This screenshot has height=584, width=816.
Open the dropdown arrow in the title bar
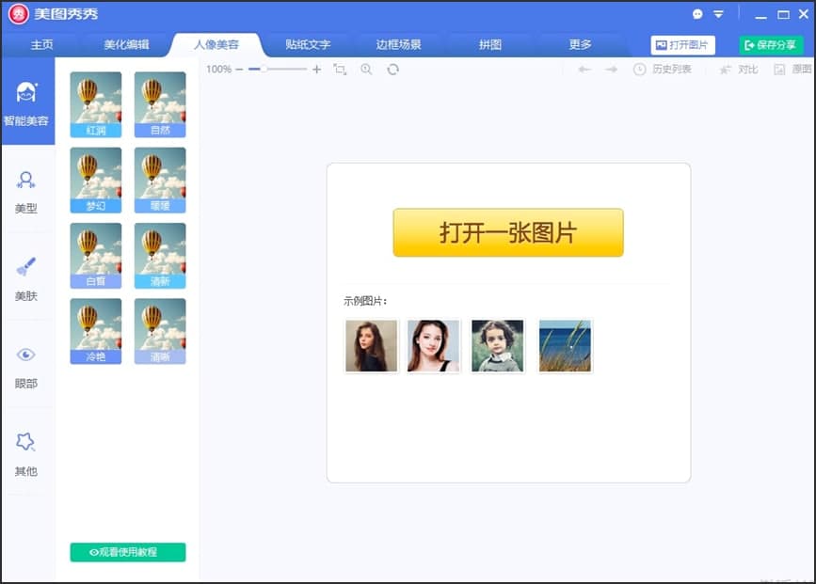[x=717, y=14]
